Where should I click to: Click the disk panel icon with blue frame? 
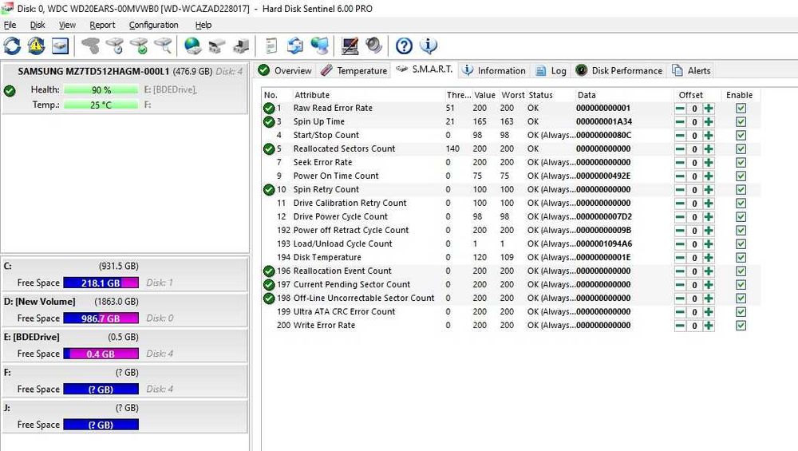click(x=60, y=45)
